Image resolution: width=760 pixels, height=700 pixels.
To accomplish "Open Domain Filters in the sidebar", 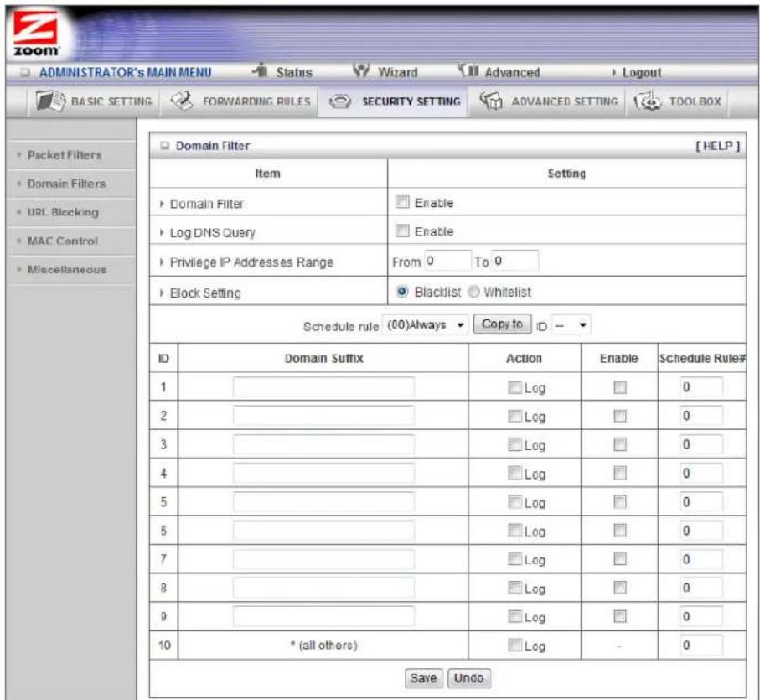I will 66,184.
